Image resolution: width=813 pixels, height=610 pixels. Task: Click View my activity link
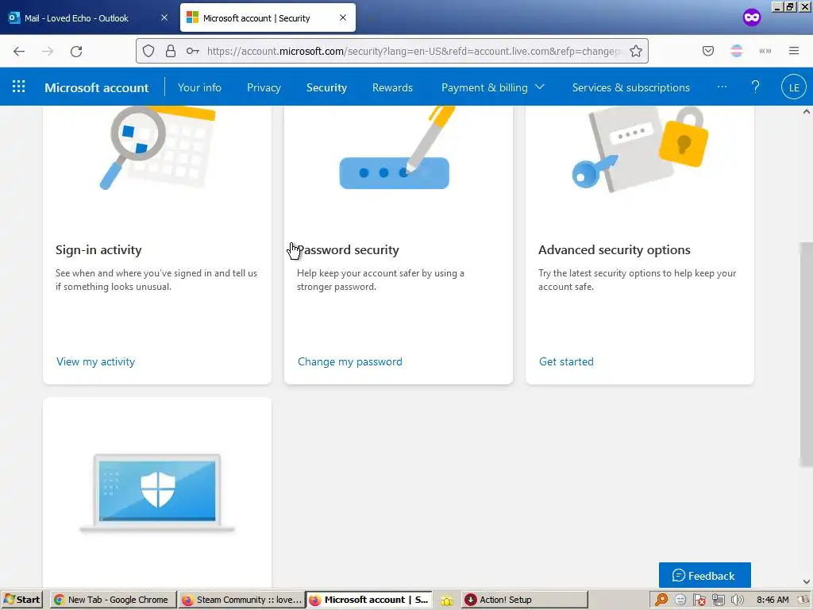pos(95,361)
